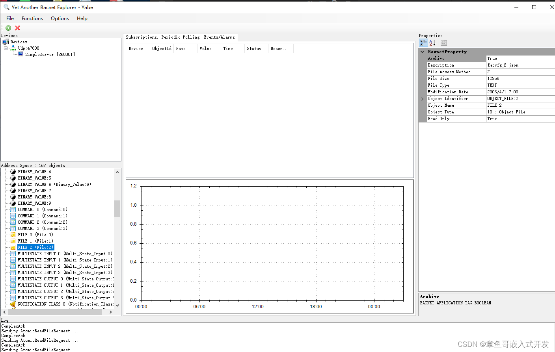Expand the Object Identifier property row
The image size is (555, 352).
coord(422,98)
